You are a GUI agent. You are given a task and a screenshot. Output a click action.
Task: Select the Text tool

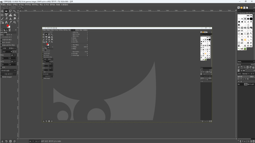point(6,22)
